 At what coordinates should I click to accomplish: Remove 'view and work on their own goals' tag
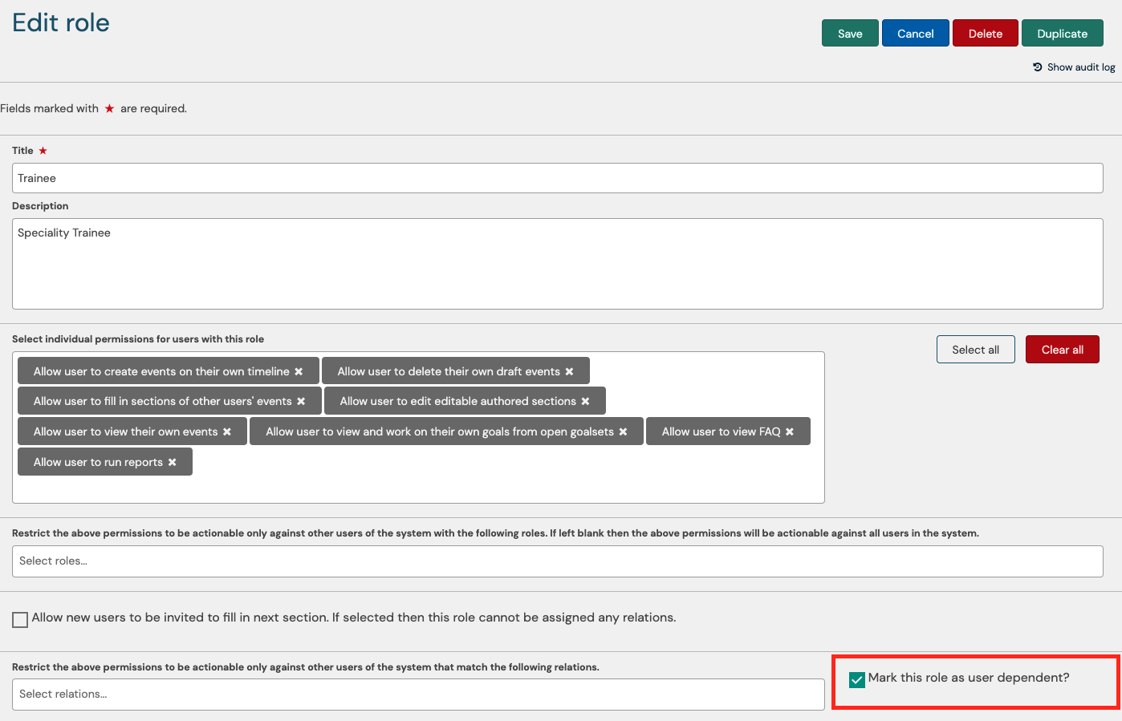click(623, 431)
